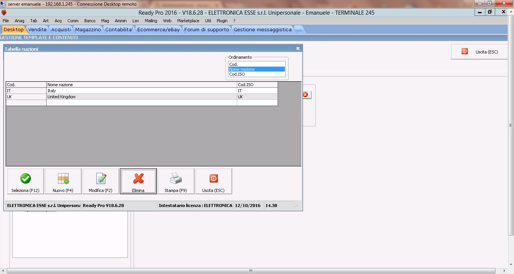Delete the selected nation with Elimina
The height and width of the screenshot is (274, 514).
pyautogui.click(x=138, y=181)
